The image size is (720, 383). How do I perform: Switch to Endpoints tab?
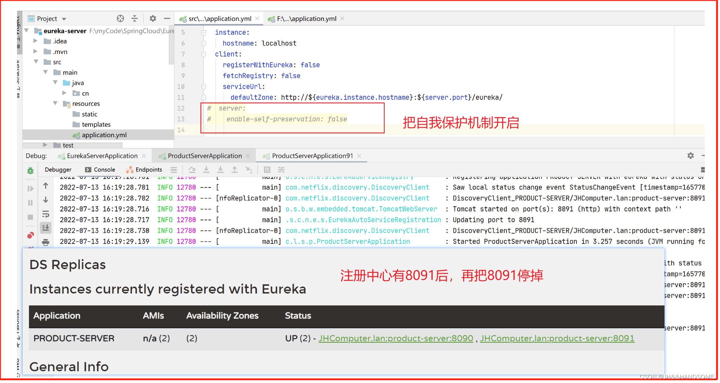(x=144, y=170)
